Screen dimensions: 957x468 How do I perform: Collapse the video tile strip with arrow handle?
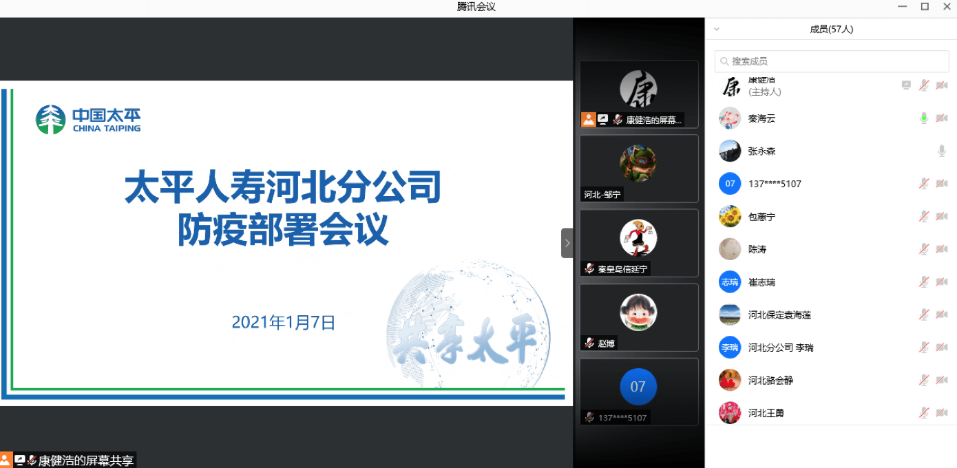click(x=567, y=243)
